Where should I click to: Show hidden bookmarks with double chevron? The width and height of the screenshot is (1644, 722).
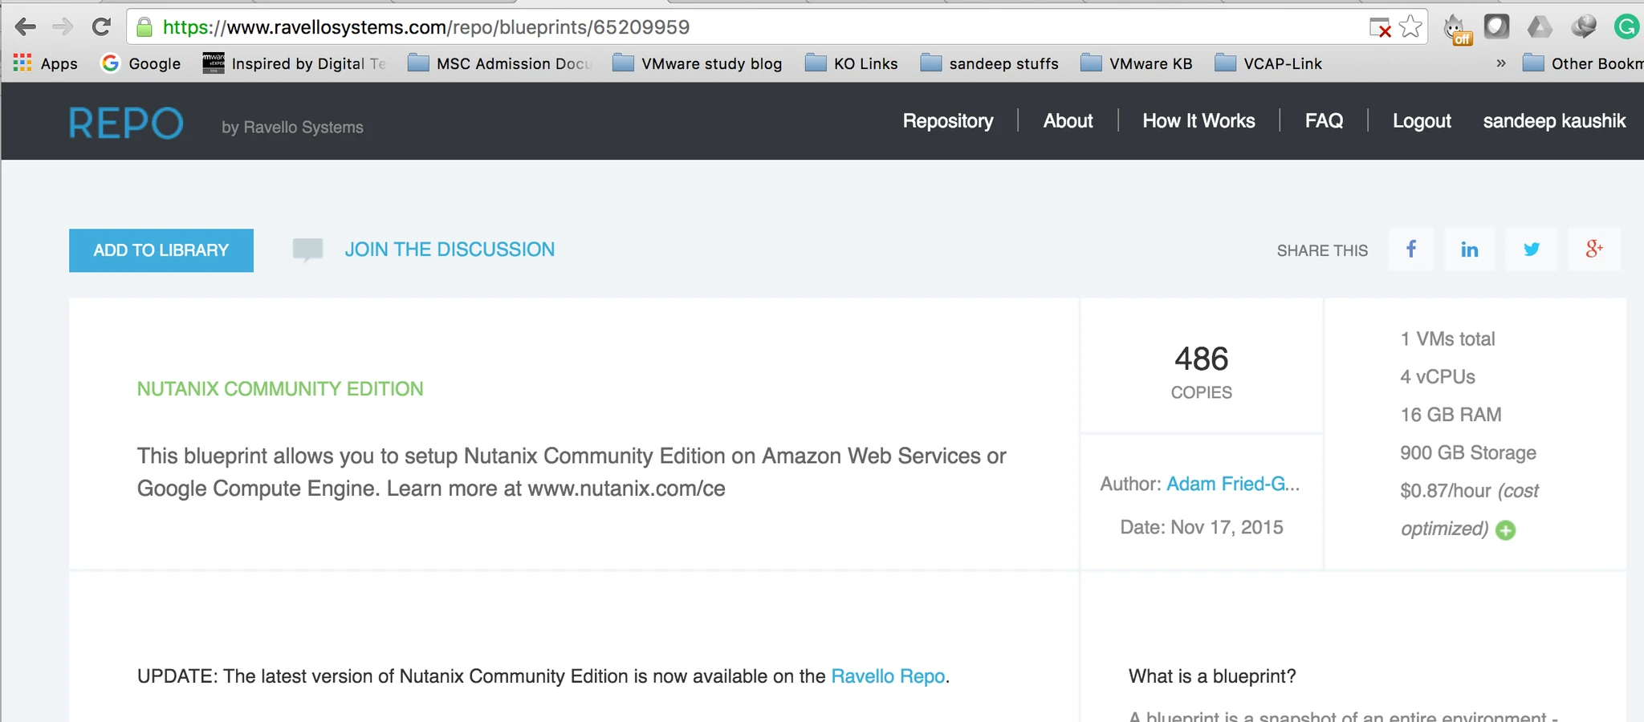point(1501,63)
